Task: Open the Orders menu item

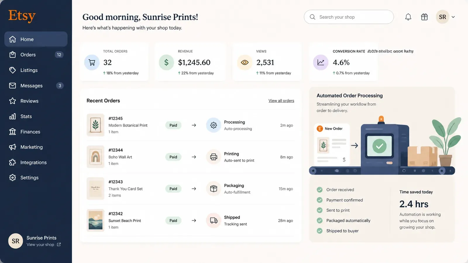Action: tap(36, 55)
